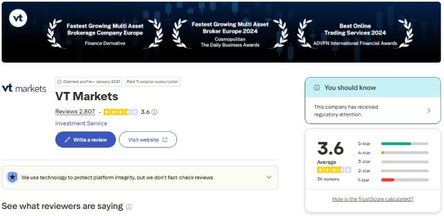Open How is the TrustScore calculated link

pyautogui.click(x=372, y=199)
